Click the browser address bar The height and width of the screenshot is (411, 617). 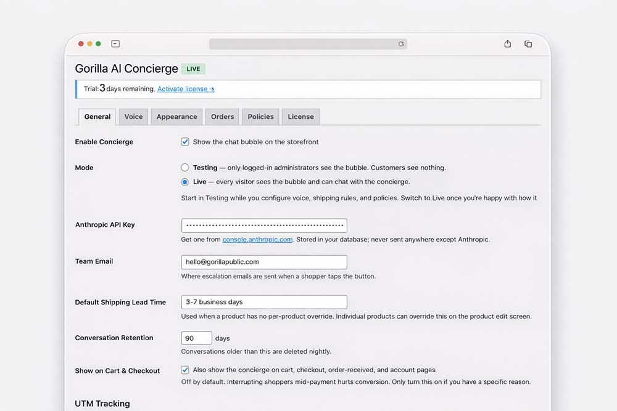[302, 44]
